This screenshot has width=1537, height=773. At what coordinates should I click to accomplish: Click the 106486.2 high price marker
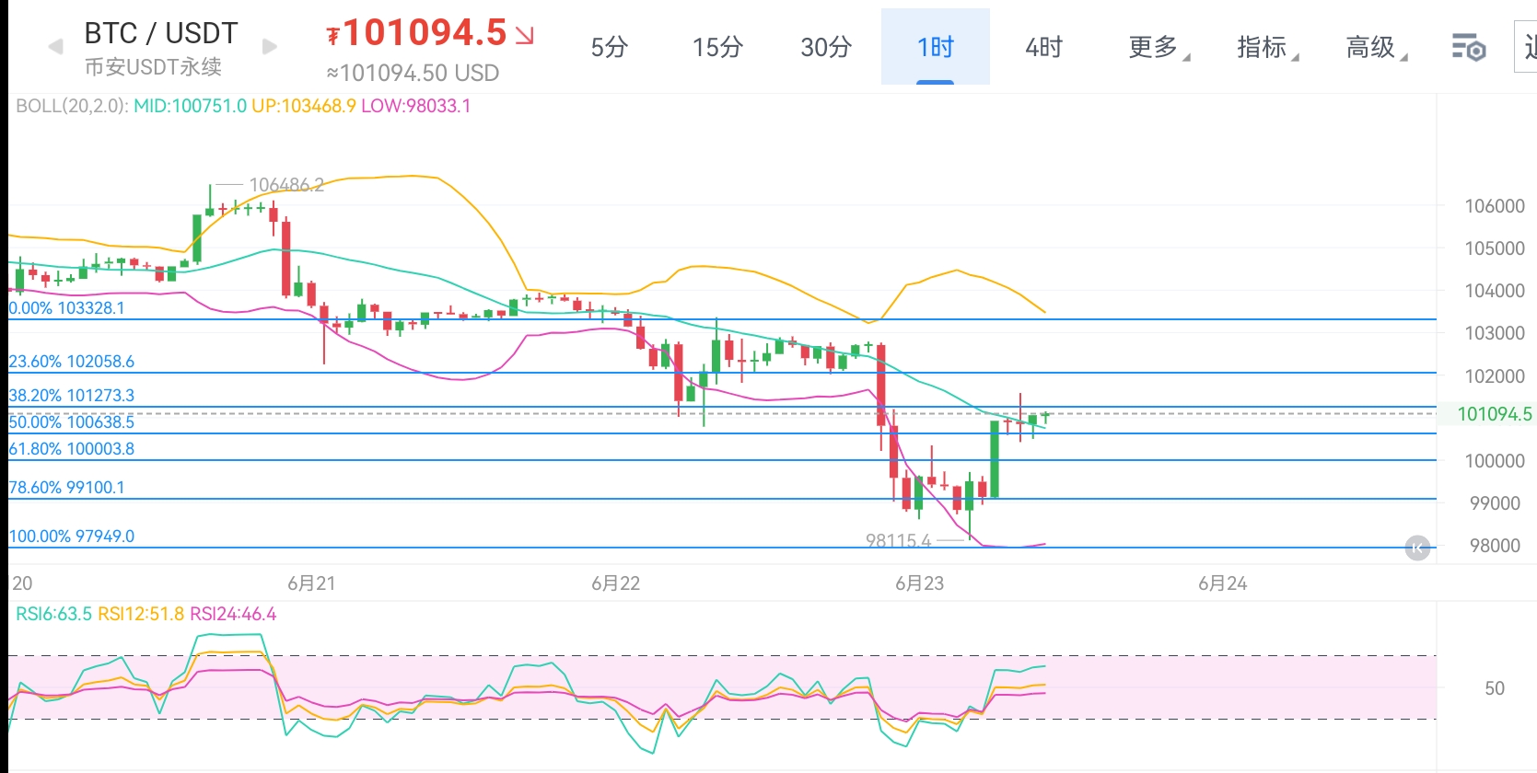pyautogui.click(x=286, y=185)
